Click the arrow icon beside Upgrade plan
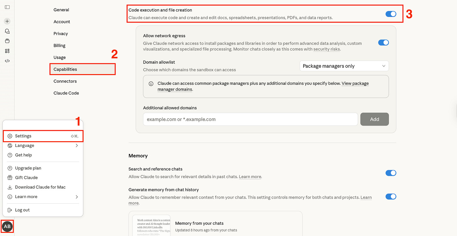Screen dimensions: 457x236 [x=10, y=168]
